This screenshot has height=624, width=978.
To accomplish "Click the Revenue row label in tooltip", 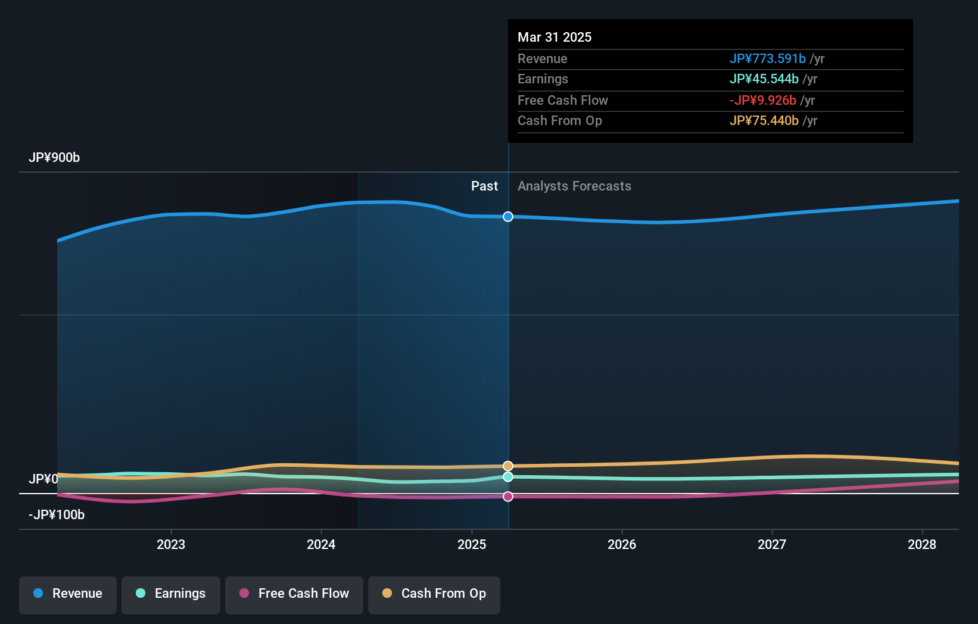I will coord(543,58).
